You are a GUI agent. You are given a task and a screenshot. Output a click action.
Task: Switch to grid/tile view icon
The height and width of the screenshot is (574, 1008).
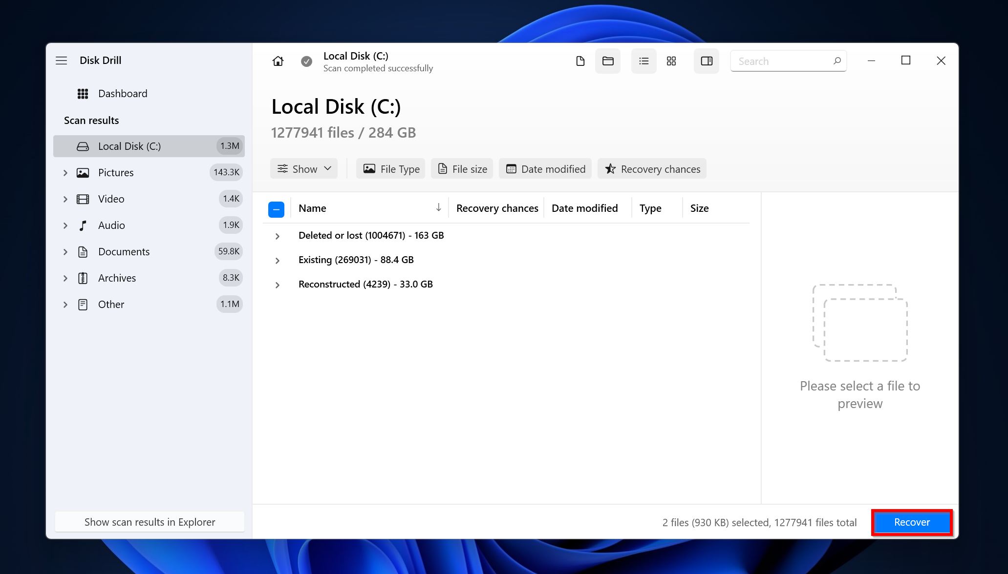(x=670, y=61)
